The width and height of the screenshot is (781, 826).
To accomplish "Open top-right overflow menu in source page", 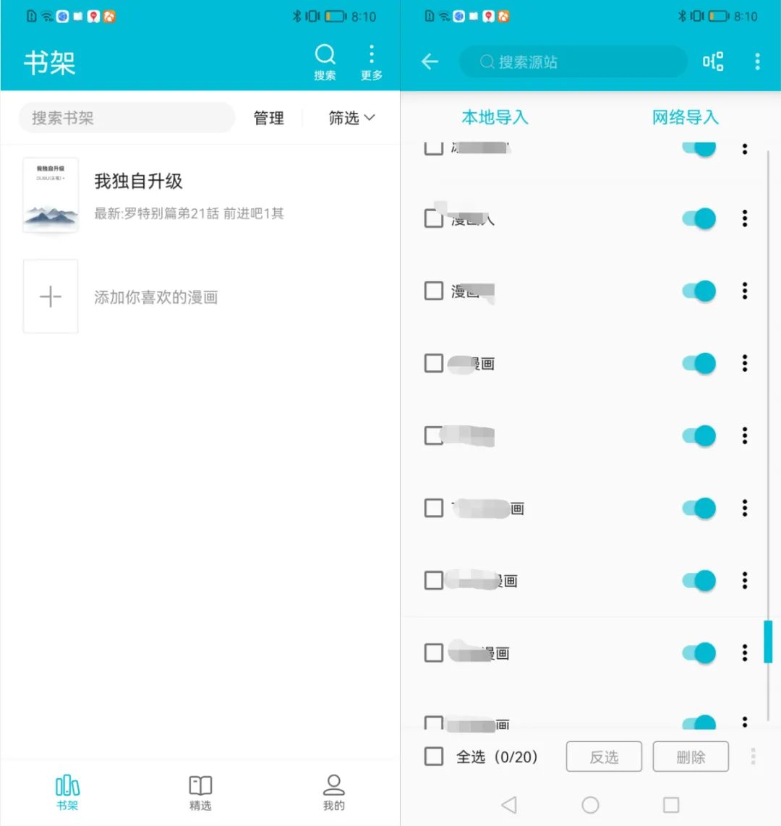I will pyautogui.click(x=757, y=62).
